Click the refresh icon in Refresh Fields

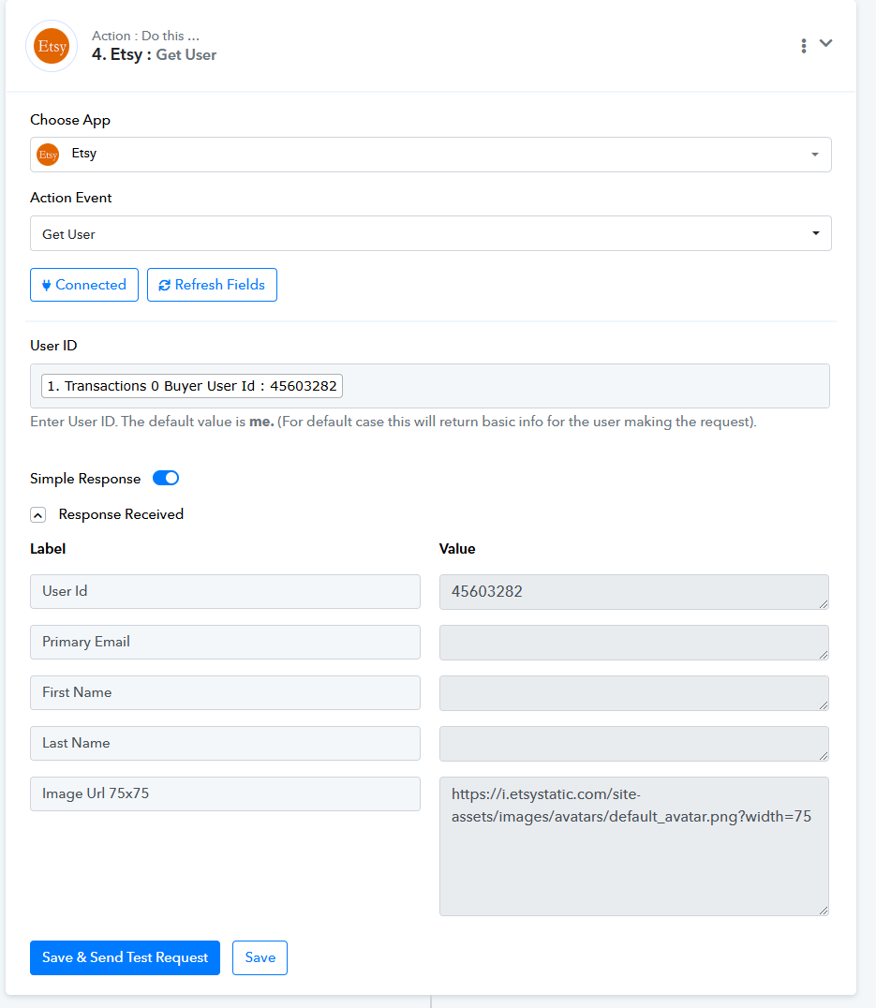tap(165, 285)
